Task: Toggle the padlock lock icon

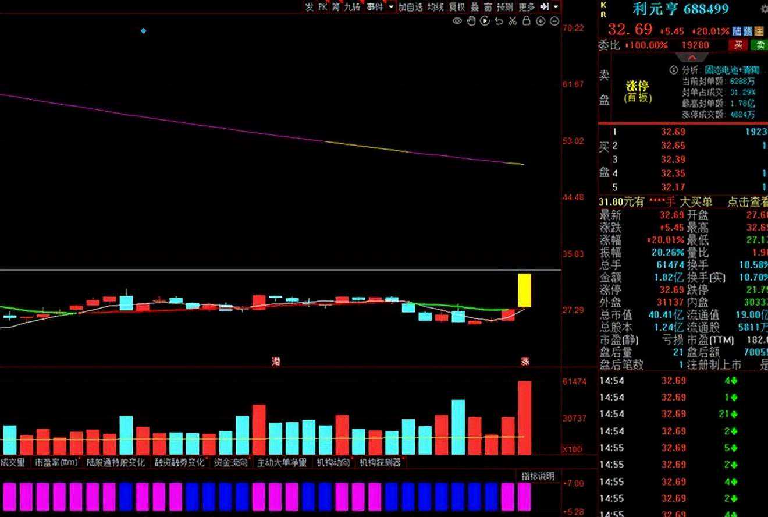Action: point(527,22)
